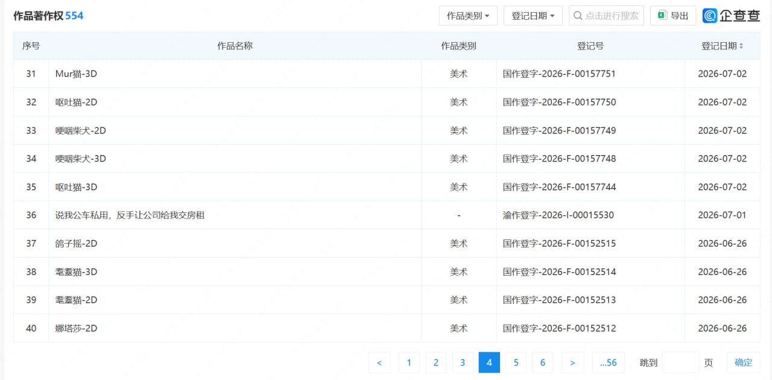
Task: Click the 登记号 column header
Action: [x=590, y=46]
